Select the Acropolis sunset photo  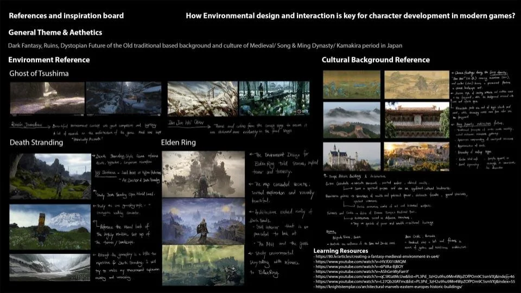pyautogui.click(x=416, y=157)
